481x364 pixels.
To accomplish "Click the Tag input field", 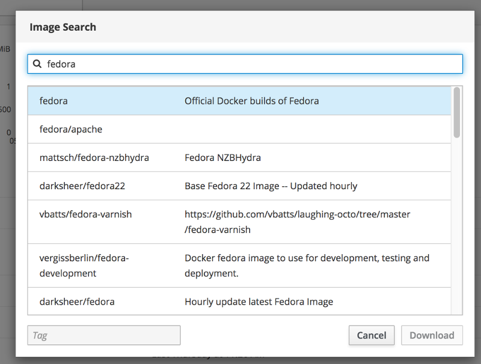I will click(x=103, y=335).
